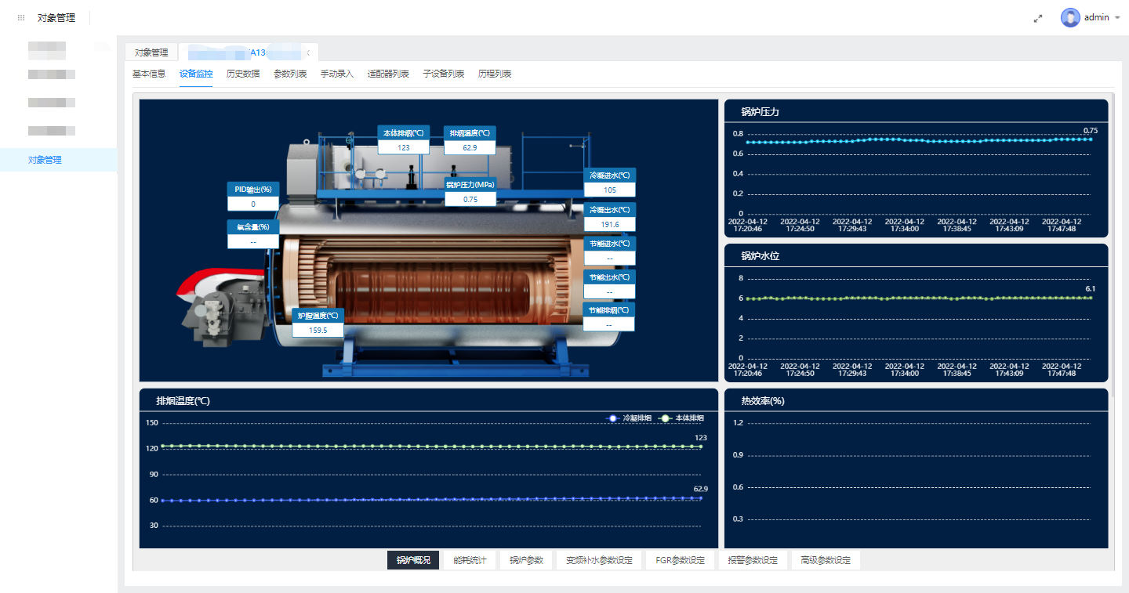Toggle fullscreen with the expand arrows icon

[x=1038, y=18]
